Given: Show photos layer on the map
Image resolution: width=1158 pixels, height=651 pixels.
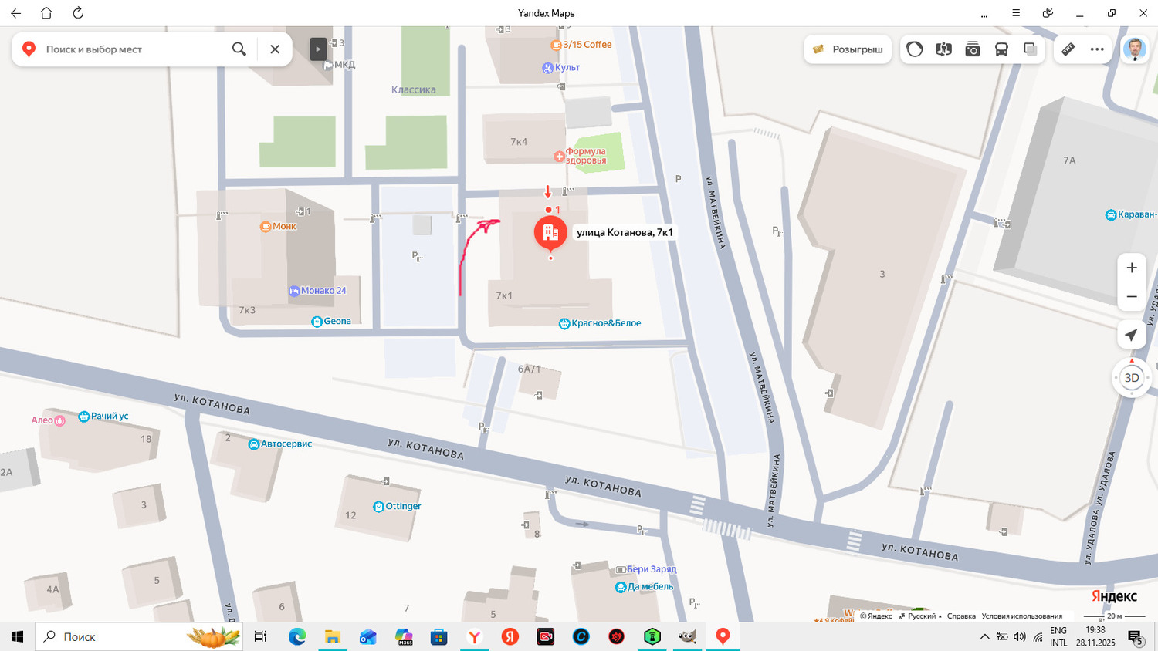Looking at the screenshot, I should (973, 49).
